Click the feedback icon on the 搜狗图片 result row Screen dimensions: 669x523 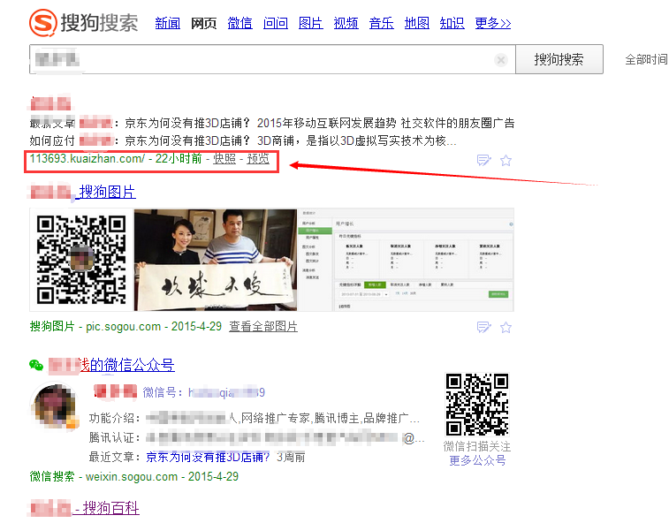483,327
